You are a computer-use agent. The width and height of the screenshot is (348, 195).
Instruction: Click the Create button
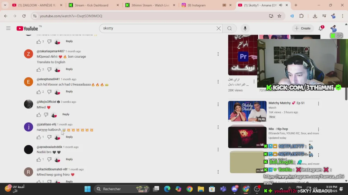click(303, 28)
